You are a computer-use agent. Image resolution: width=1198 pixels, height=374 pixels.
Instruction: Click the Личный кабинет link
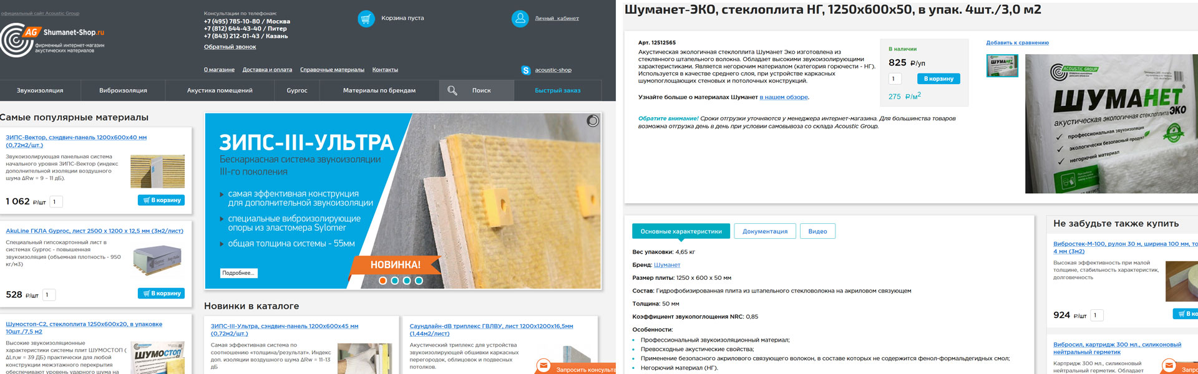pos(557,19)
